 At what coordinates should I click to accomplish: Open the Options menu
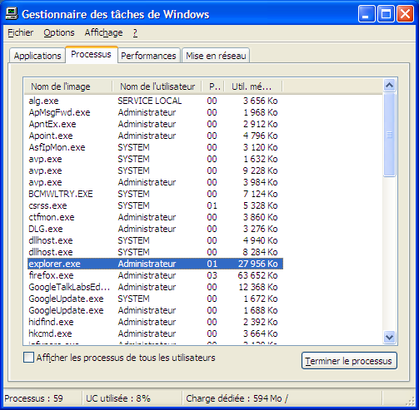(59, 32)
